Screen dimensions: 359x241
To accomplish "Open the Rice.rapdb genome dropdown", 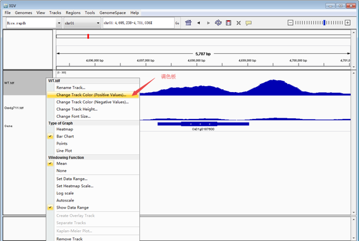I will pos(34,23).
